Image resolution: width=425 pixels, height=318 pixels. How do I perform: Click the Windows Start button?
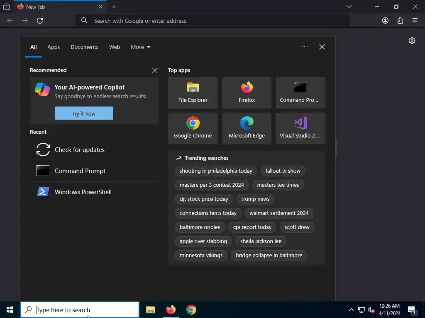(10, 310)
